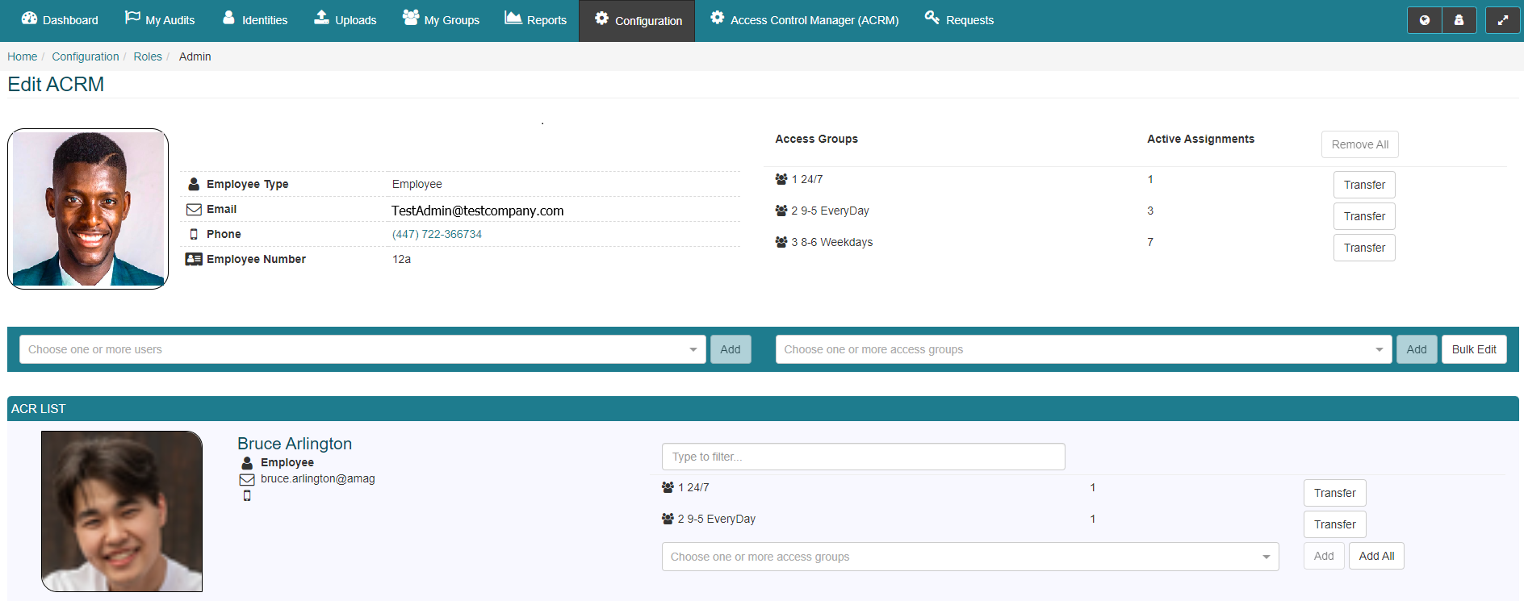The width and height of the screenshot is (1524, 601).
Task: Transfer the 1 24/7 access group in top list
Action: click(x=1364, y=185)
